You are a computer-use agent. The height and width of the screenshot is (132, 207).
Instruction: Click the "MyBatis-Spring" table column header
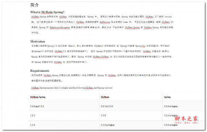[38, 97]
